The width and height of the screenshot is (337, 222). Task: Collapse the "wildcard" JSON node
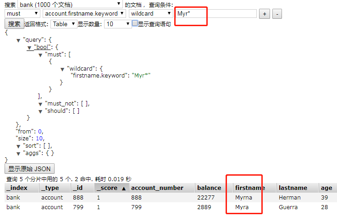(x=62, y=69)
